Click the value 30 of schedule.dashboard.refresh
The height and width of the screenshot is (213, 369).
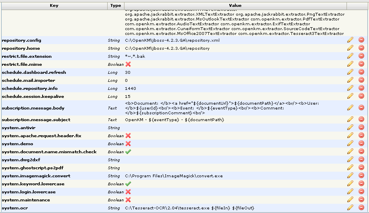[128, 73]
